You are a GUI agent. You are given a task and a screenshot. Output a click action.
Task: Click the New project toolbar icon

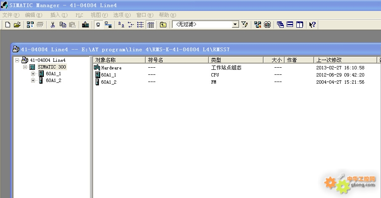8,24
